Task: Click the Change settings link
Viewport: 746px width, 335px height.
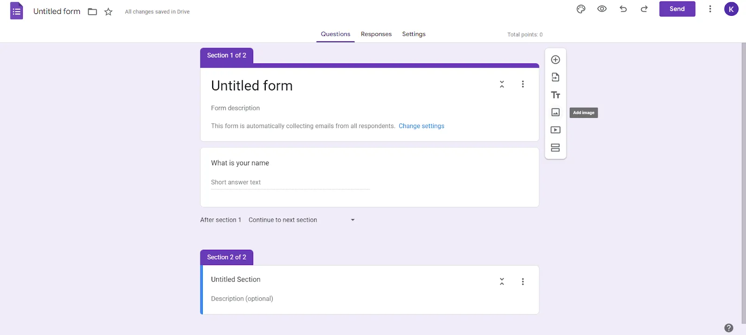Action: (x=421, y=126)
